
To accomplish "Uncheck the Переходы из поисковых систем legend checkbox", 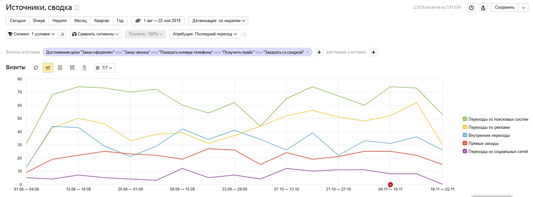I will pyautogui.click(x=465, y=119).
